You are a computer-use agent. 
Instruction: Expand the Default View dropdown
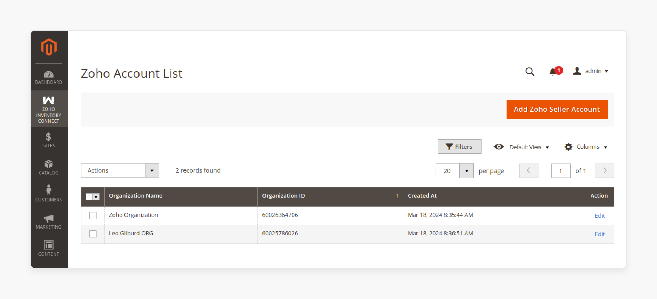(522, 147)
